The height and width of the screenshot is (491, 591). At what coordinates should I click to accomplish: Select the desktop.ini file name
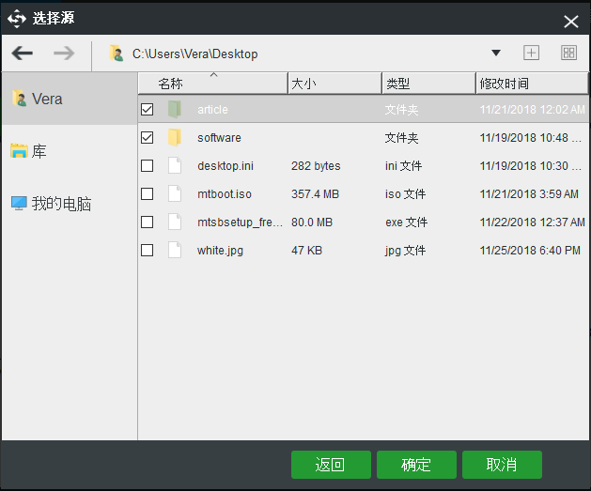(226, 166)
